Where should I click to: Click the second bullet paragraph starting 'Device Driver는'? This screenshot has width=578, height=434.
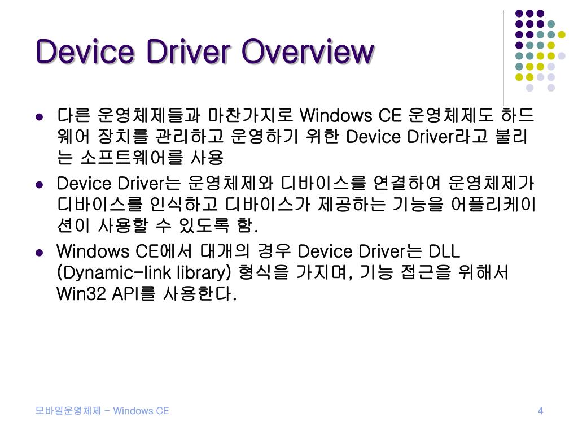(x=296, y=204)
